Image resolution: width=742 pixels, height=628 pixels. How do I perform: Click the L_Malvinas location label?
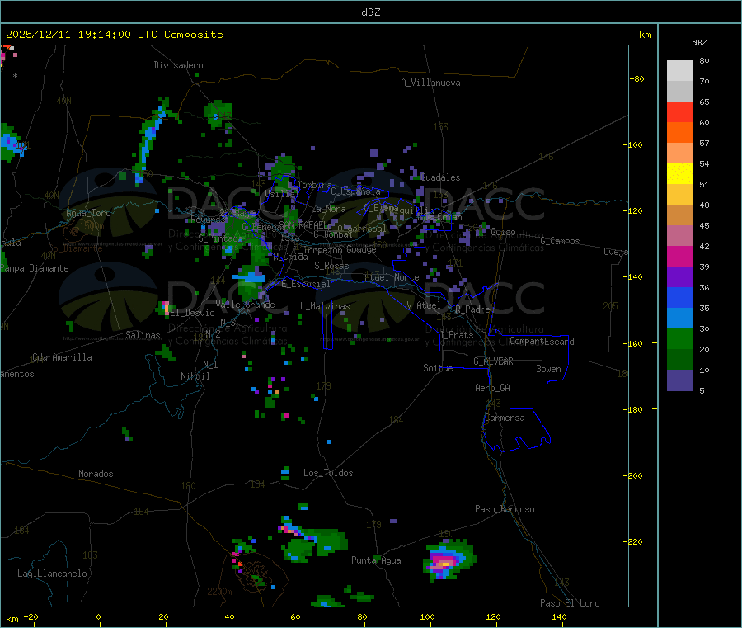pyautogui.click(x=325, y=306)
